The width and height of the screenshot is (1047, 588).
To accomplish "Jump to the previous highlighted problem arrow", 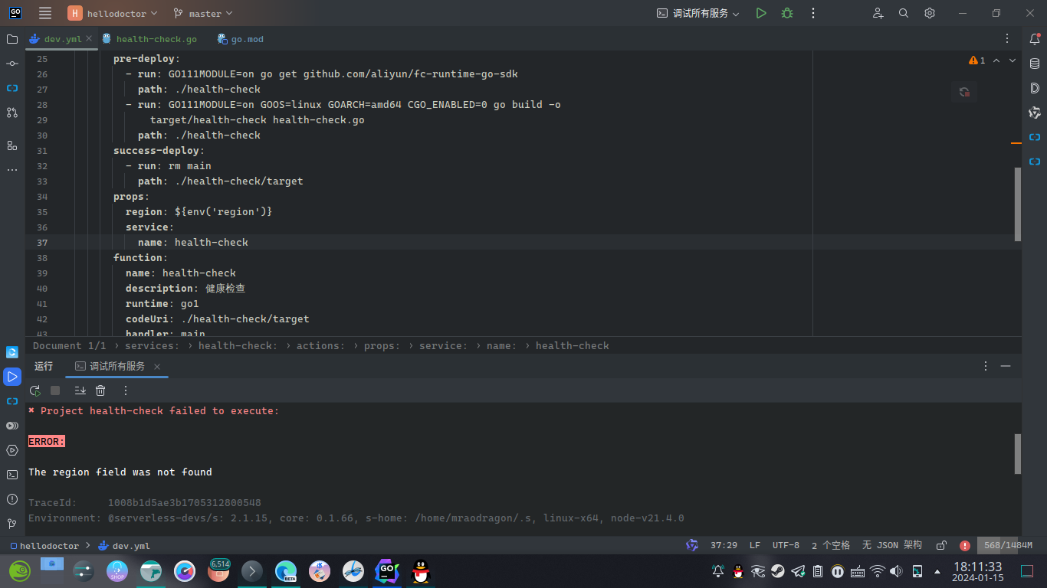I will point(996,60).
